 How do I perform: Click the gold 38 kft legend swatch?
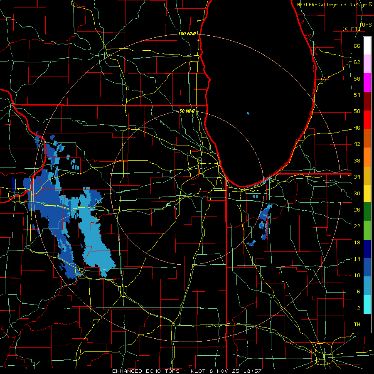[x=367, y=176]
